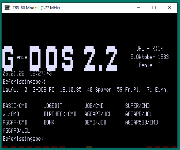Click the VL/CMD file name
Viewport: 180px width, 150px height.
[x=11, y=114]
